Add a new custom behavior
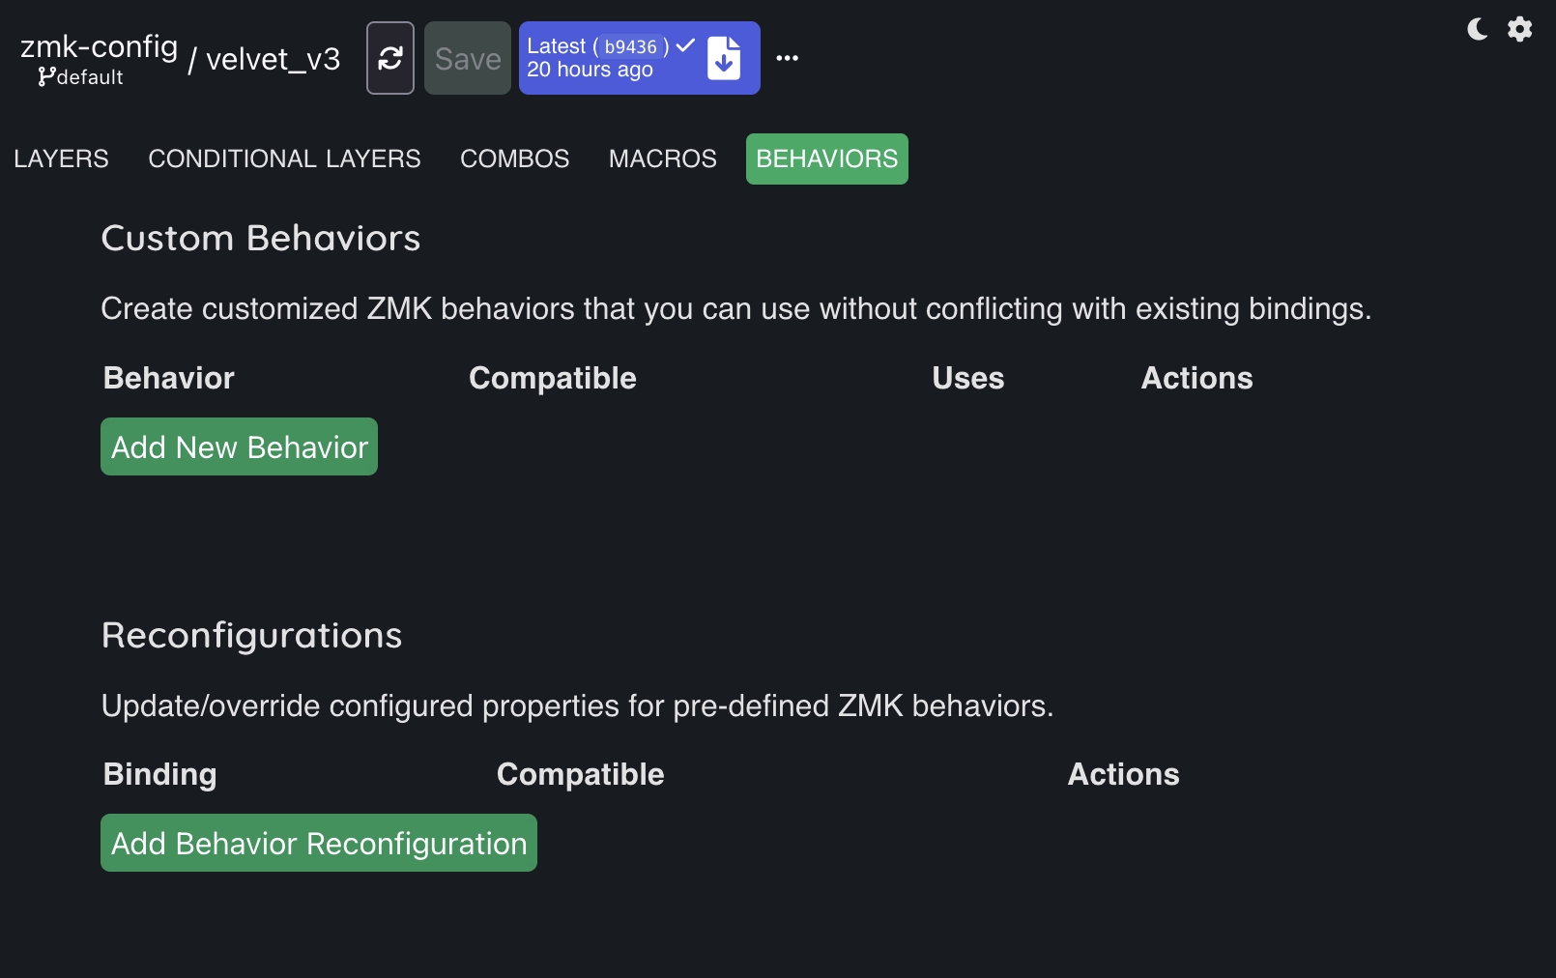The width and height of the screenshot is (1556, 978). pyautogui.click(x=239, y=446)
